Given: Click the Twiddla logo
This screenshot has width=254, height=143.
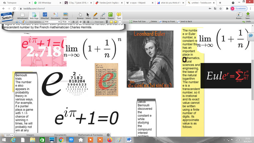Looking at the screenshot, I should pos(7,17).
